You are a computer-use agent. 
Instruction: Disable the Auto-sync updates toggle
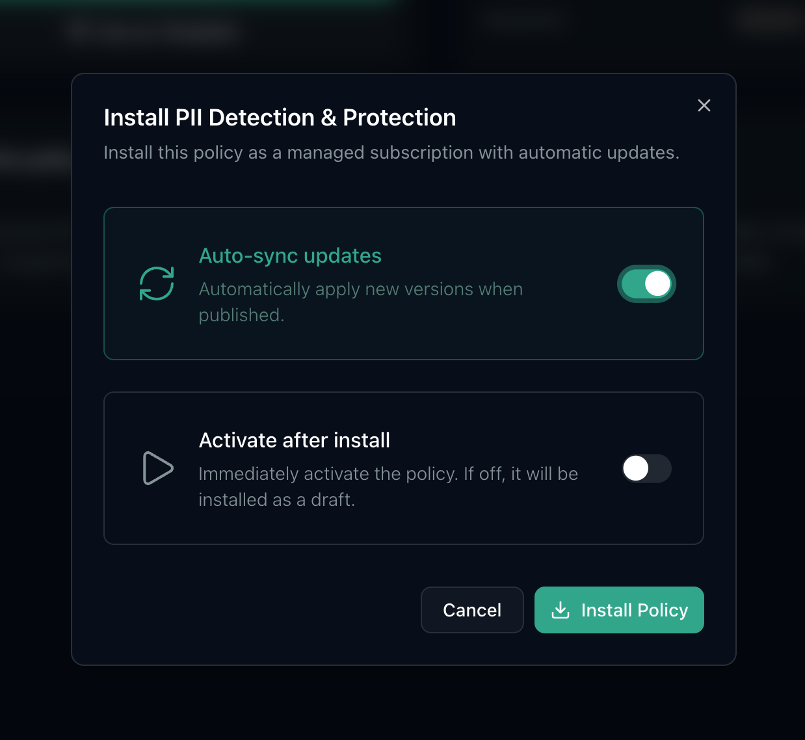[x=646, y=284]
